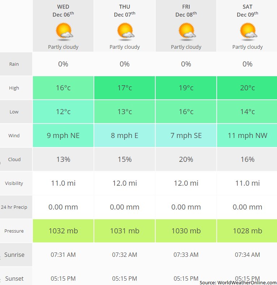Viewport: 277px width, 285px height.
Task: Click Wednesday's 05:15 PM sunset time
Action: [63, 278]
